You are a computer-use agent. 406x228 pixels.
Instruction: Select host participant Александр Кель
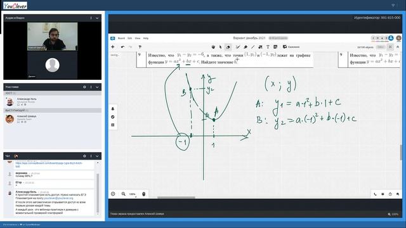tap(52, 102)
